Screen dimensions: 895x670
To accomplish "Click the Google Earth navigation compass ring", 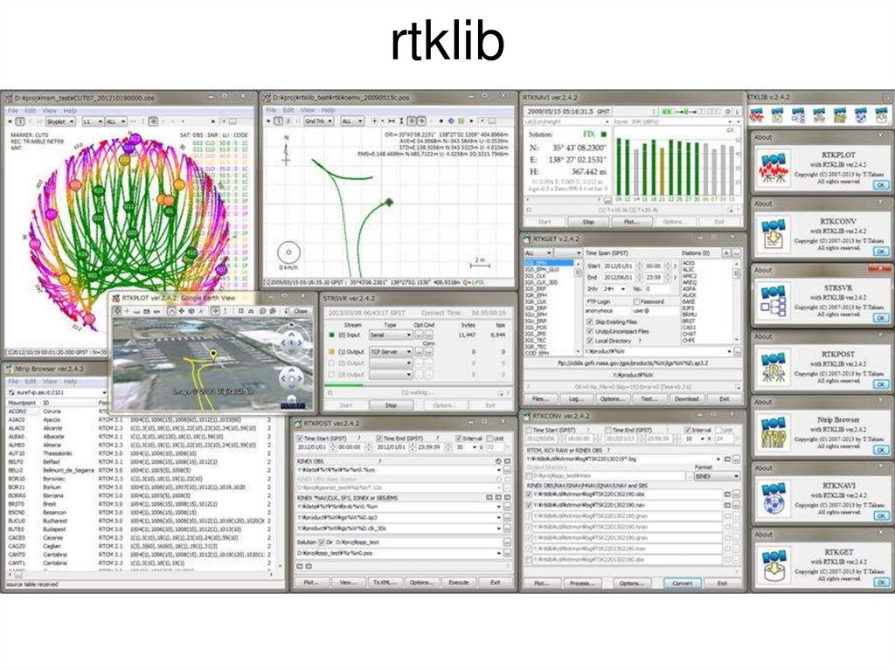I will tap(292, 342).
